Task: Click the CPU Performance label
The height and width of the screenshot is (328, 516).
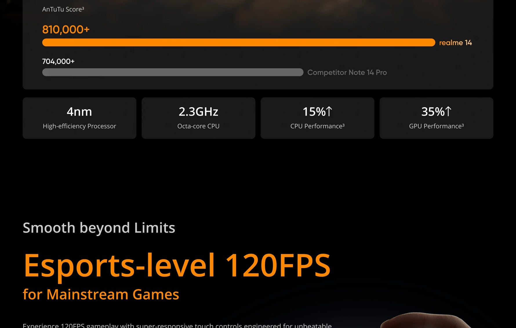Action: [317, 126]
